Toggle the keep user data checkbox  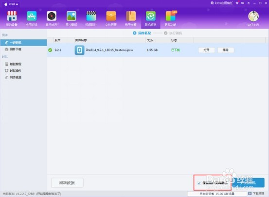tap(199, 183)
